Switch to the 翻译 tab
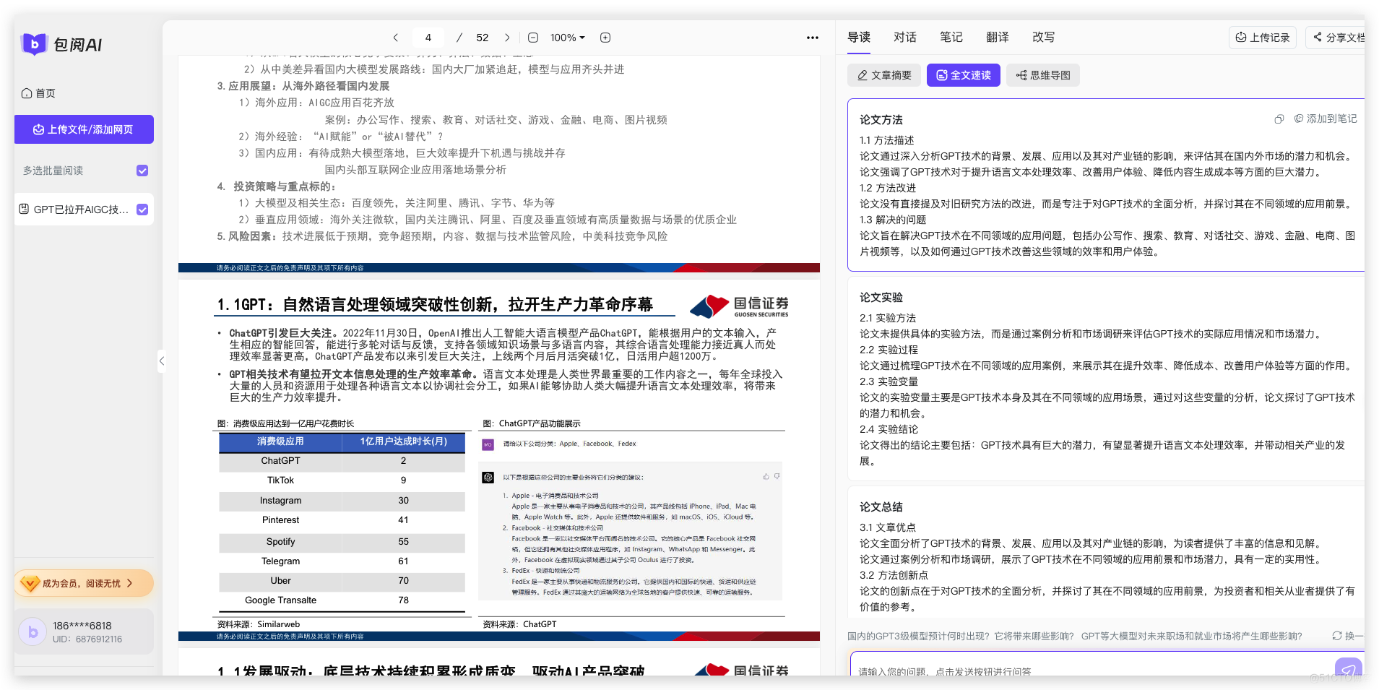Screen dimensions: 1379x690 [x=998, y=37]
